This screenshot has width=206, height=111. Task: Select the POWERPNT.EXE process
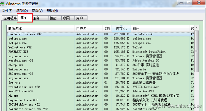[101, 52]
